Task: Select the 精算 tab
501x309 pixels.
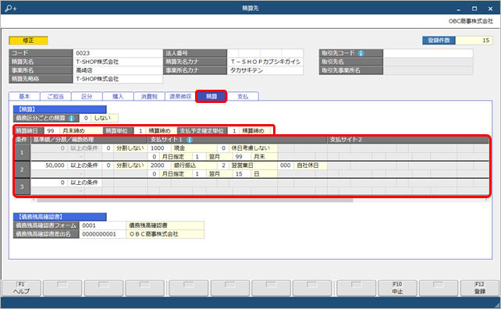Action: coord(211,96)
